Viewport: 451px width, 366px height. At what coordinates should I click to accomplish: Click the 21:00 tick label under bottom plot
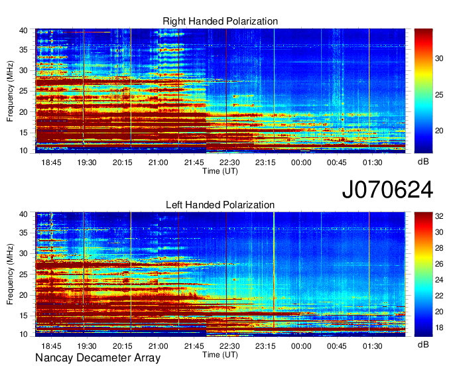tap(159, 346)
